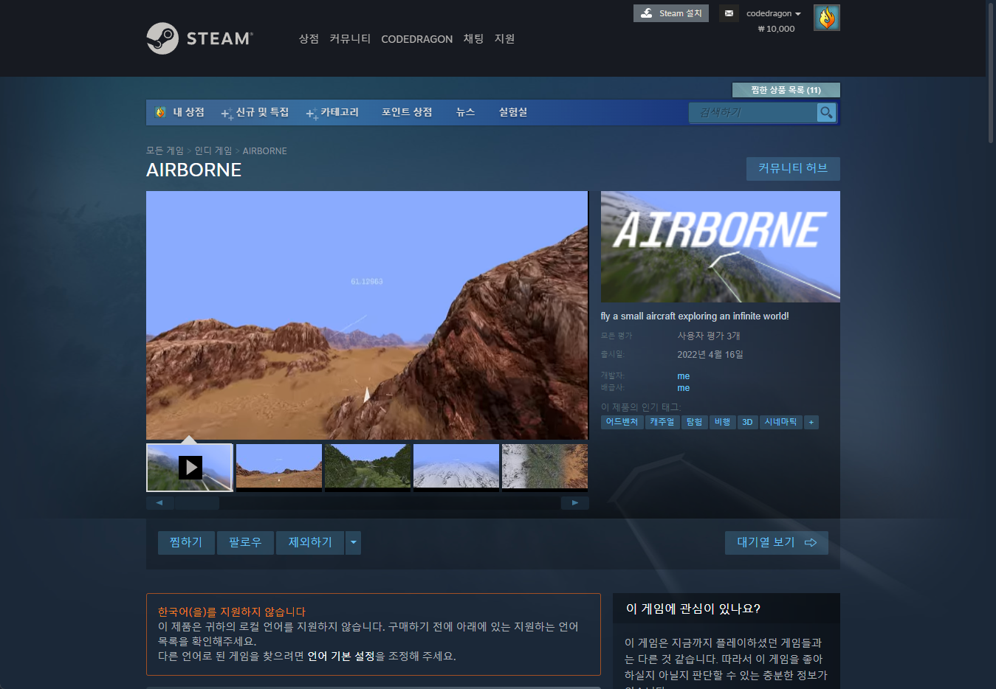The width and height of the screenshot is (996, 689).
Task: Open the 찜한 상품 목록 (11) wishlist
Action: [x=786, y=90]
